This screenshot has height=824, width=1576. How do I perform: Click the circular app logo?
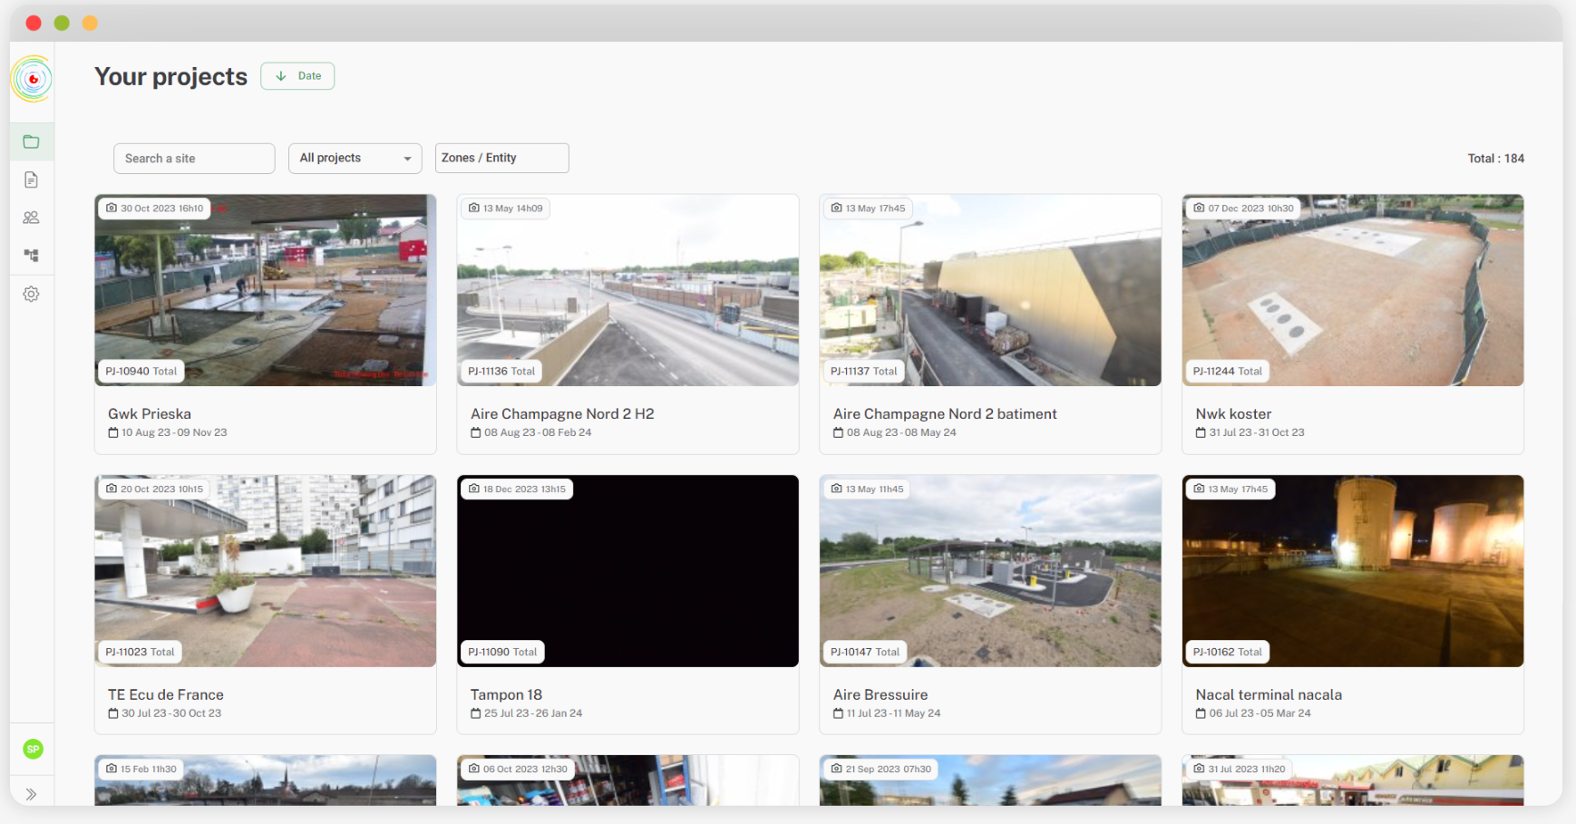[33, 79]
